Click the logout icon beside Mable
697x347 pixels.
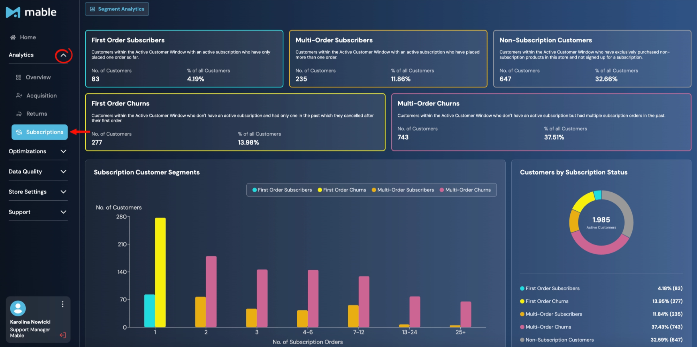(63, 335)
